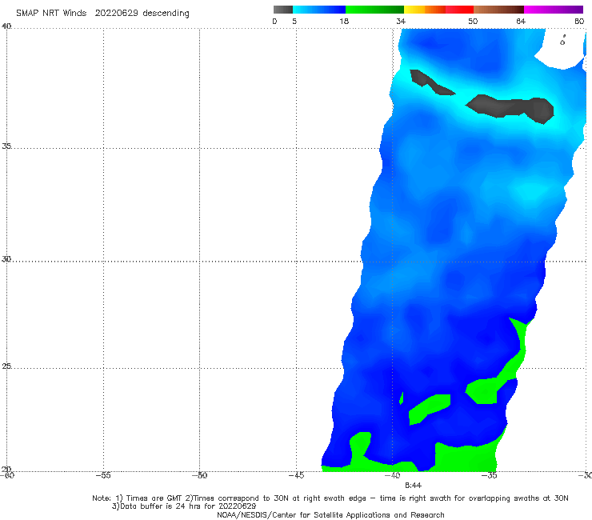Click the longitude label '-35'
Image resolution: width=592 pixels, height=520 pixels.
point(490,475)
